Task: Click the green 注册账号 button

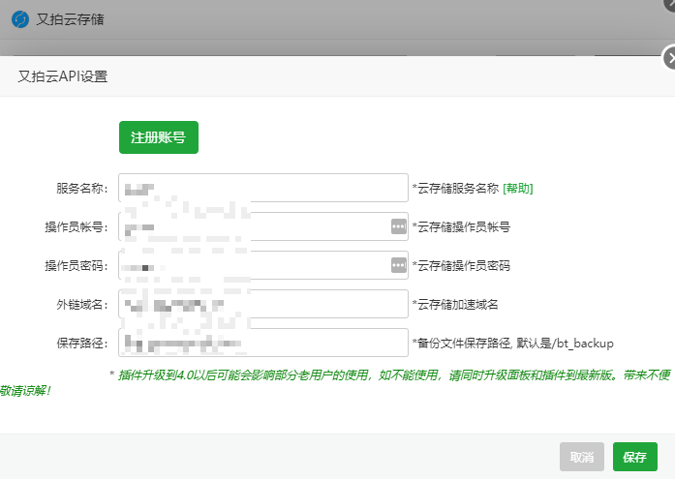Action: tap(159, 137)
